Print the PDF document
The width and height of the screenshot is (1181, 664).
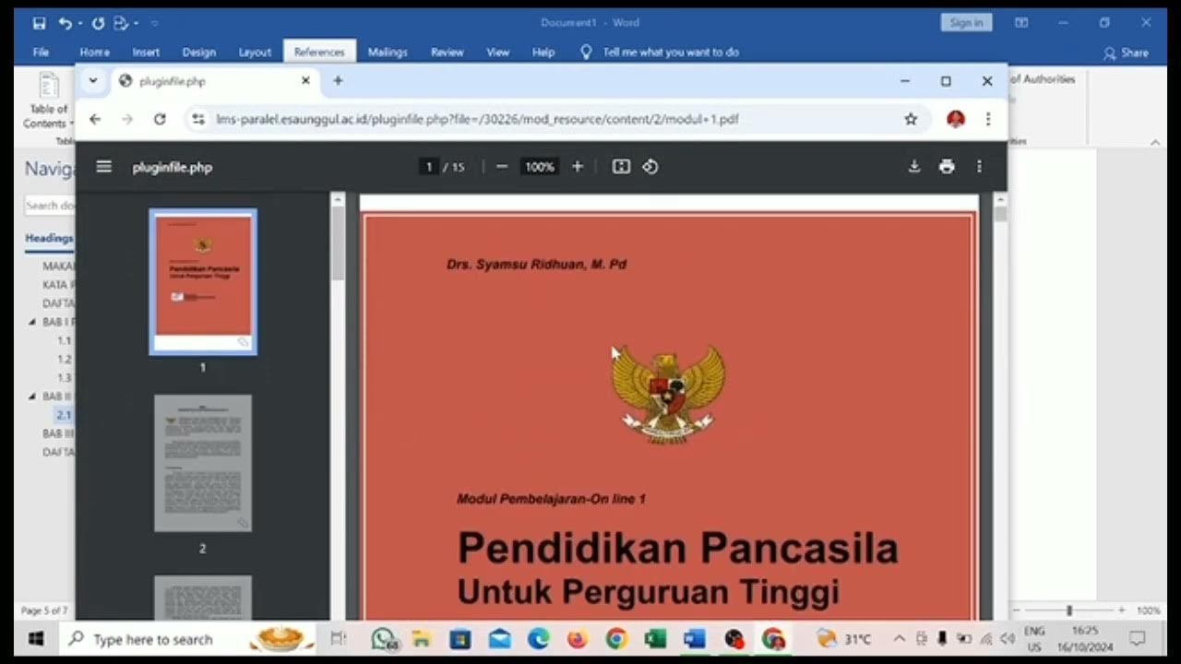click(947, 167)
